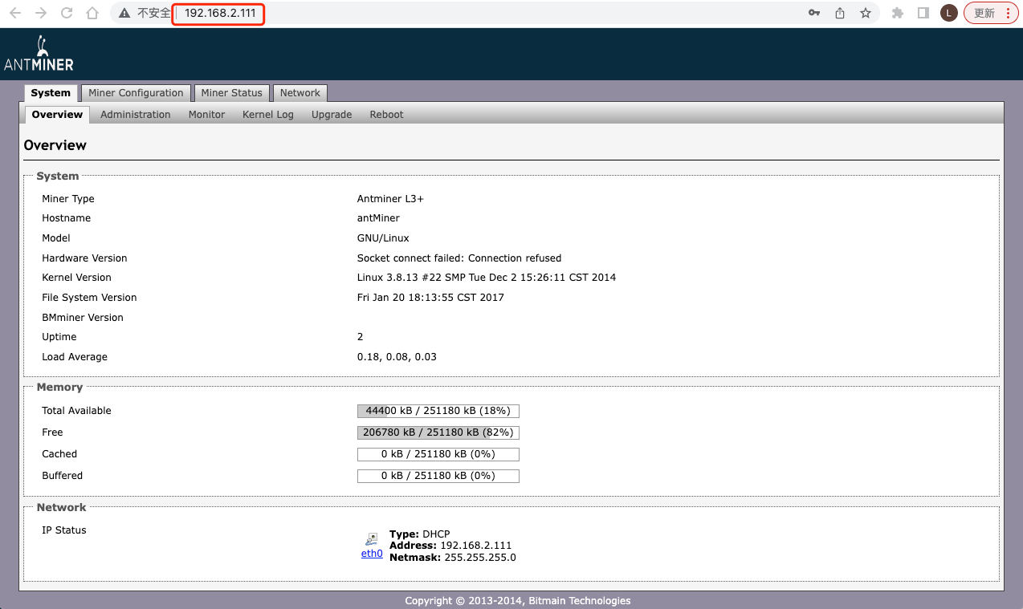Switch to the Miner Configuration tab
The height and width of the screenshot is (609, 1023).
coord(136,92)
